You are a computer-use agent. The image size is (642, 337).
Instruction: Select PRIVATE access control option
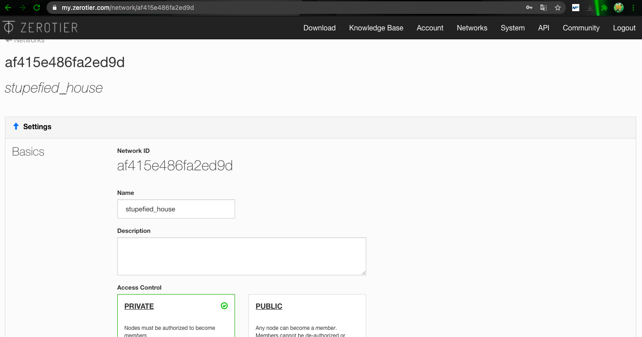(176, 315)
